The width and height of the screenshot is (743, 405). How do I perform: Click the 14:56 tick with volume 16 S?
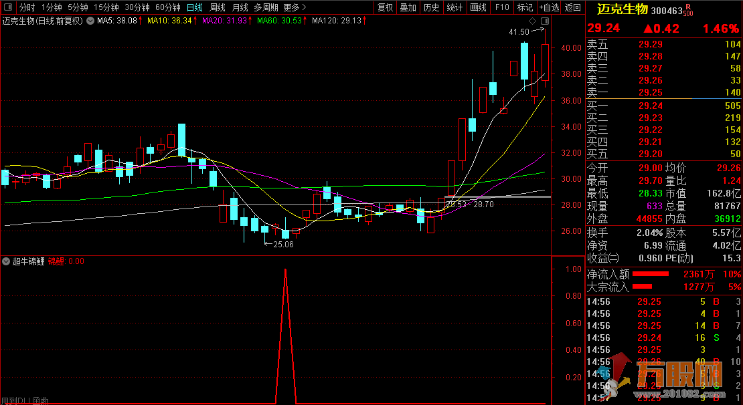(664, 337)
